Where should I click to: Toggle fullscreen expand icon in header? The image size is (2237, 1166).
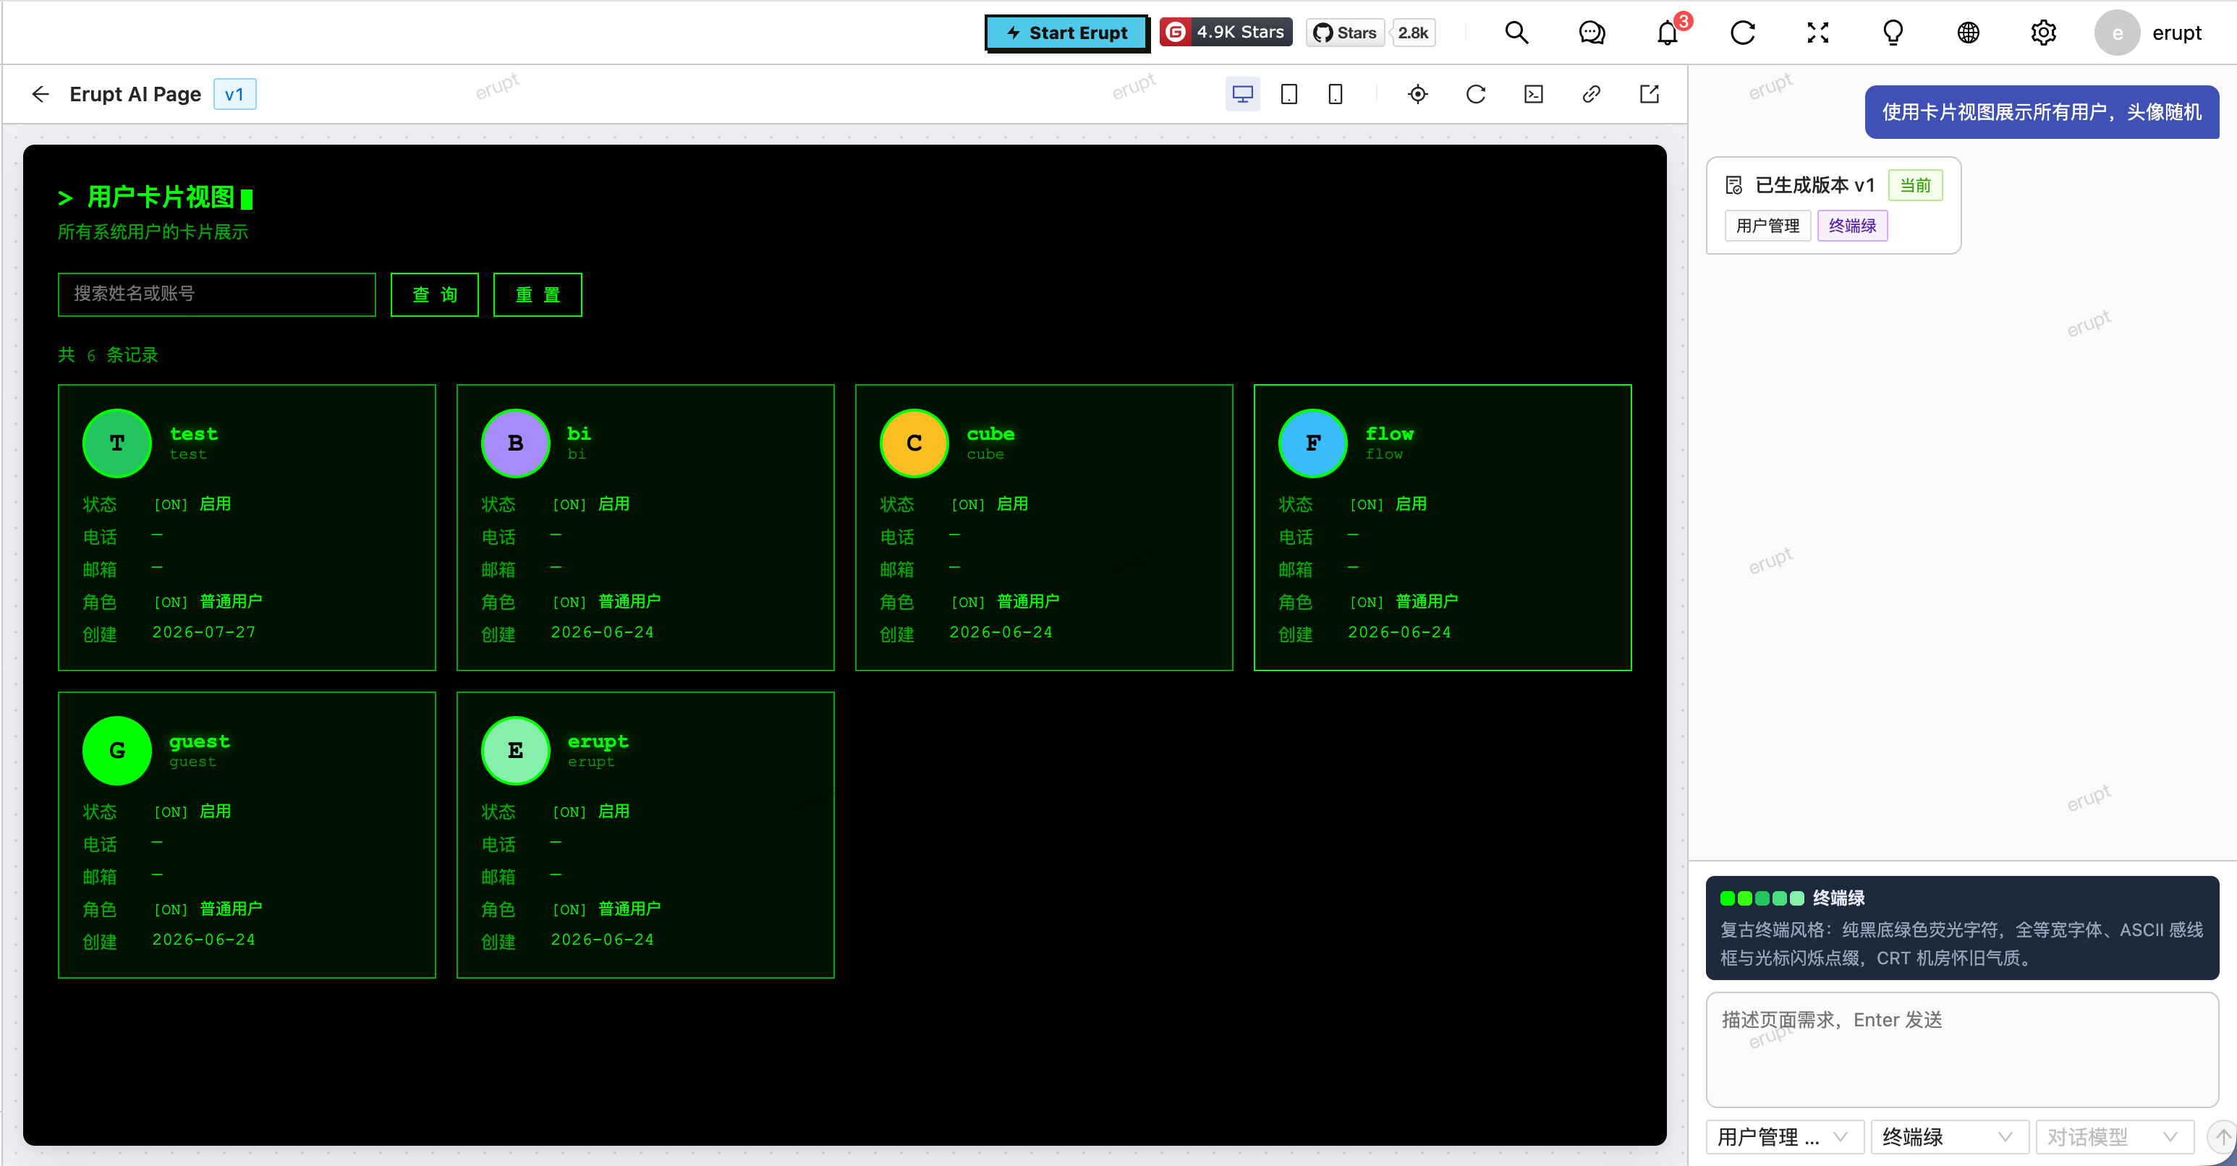1817,33
